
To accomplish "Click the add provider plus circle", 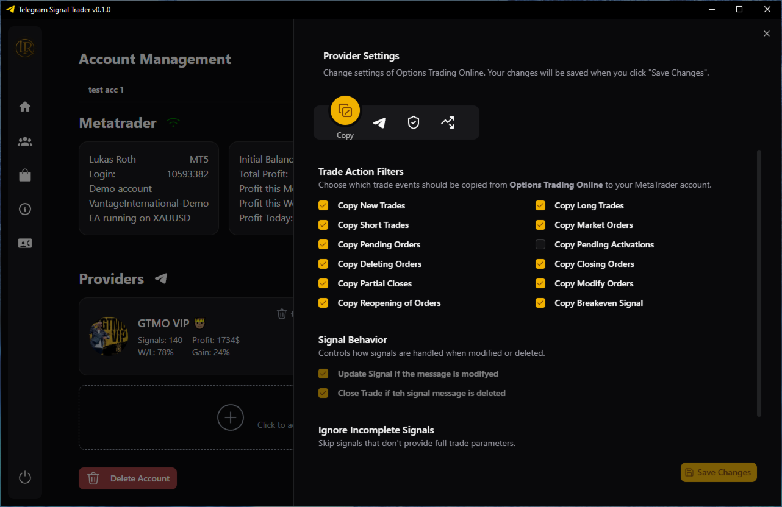I will pyautogui.click(x=231, y=417).
